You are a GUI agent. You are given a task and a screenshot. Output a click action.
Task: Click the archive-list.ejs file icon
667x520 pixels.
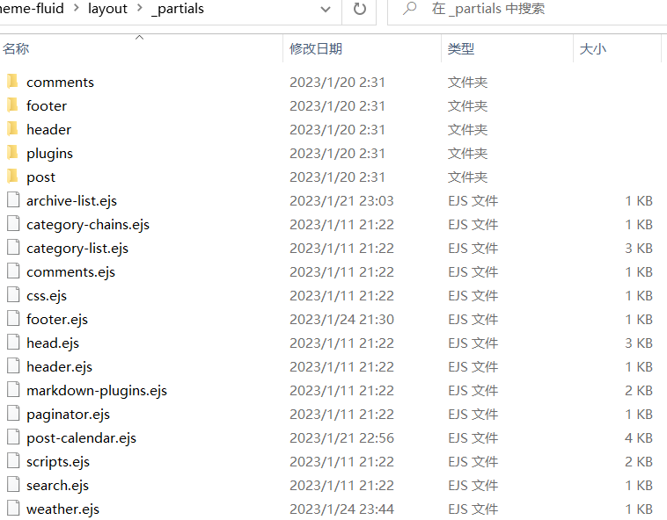12,200
